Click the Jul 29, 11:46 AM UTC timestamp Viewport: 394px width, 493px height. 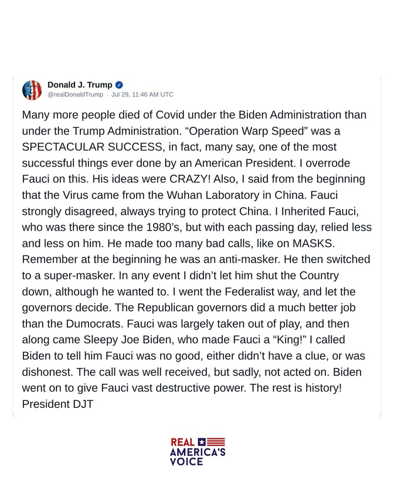[x=142, y=94]
